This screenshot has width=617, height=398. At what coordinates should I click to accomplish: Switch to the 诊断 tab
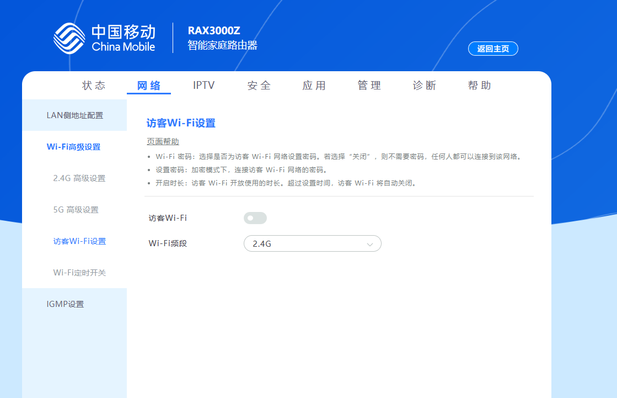(x=424, y=85)
